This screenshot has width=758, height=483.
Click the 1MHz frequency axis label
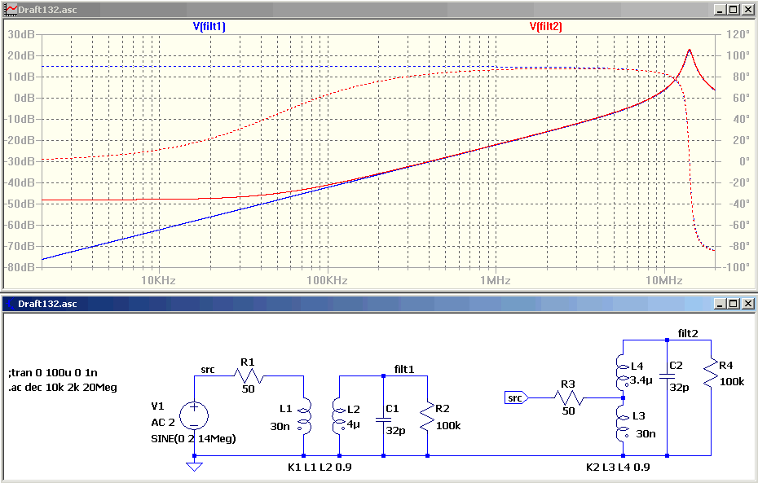[x=496, y=280]
